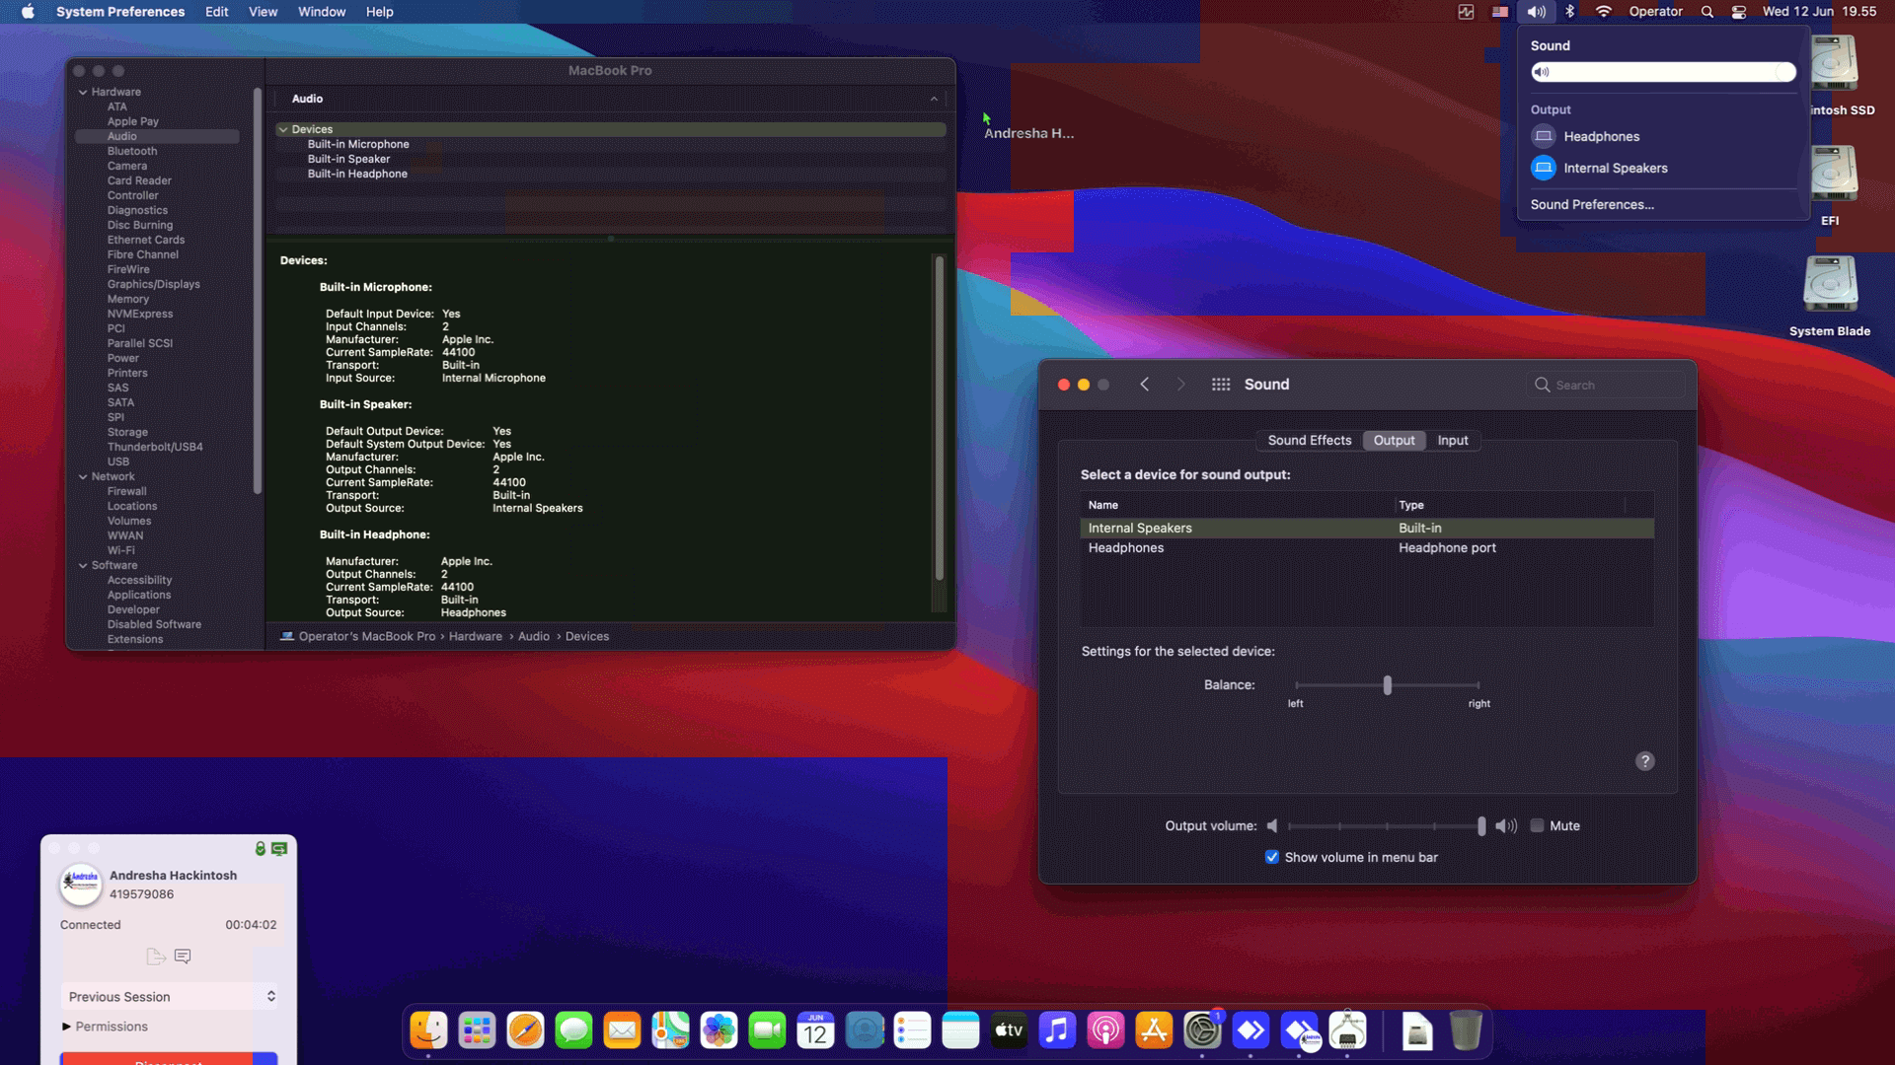Open Sound help question mark button
This screenshot has width=1895, height=1065.
point(1645,761)
